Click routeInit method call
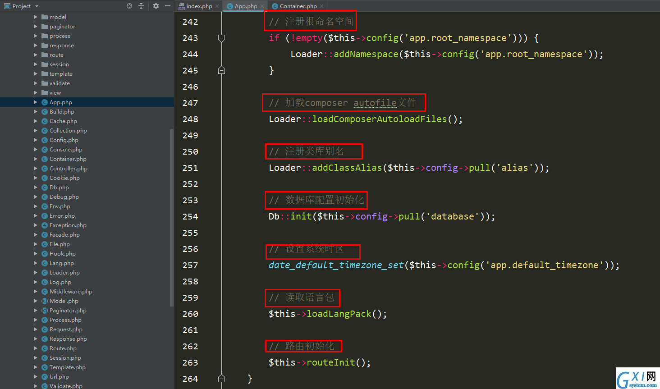 [x=331, y=362]
